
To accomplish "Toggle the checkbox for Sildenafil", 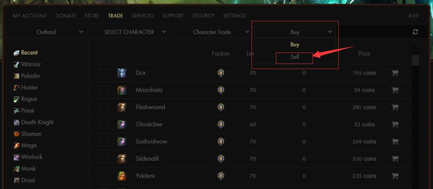I will click(104, 159).
